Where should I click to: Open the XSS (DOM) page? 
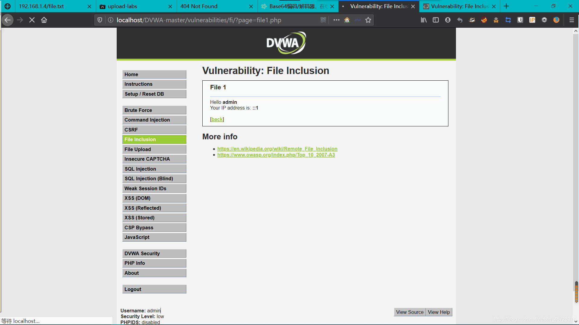[154, 198]
